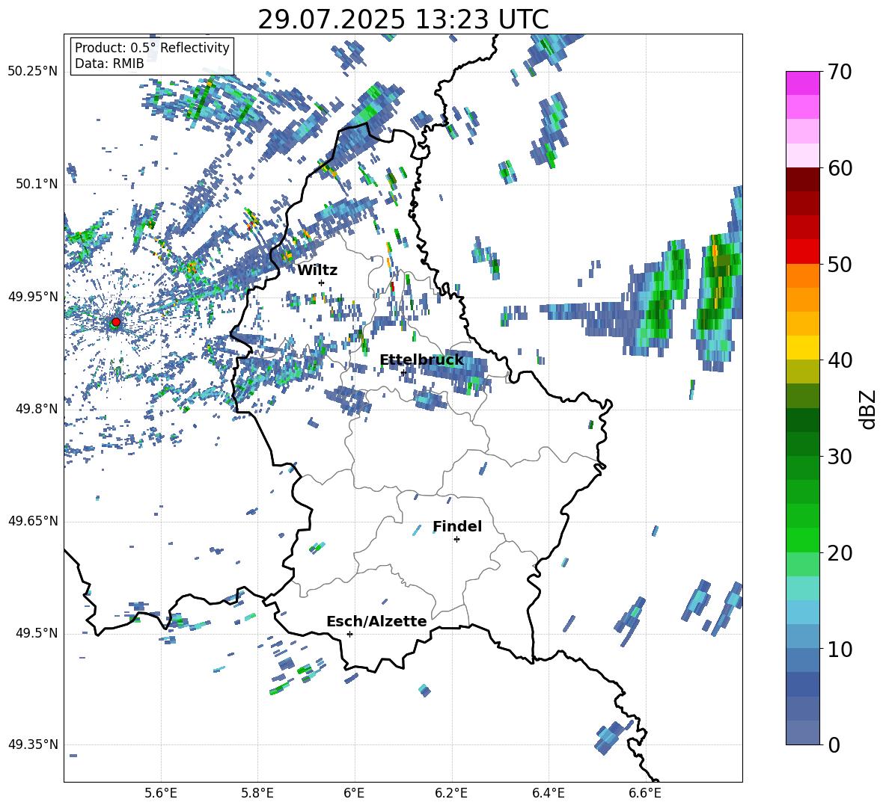Click the 6°E longitude label
This screenshot has height=808, width=886.
(x=354, y=793)
